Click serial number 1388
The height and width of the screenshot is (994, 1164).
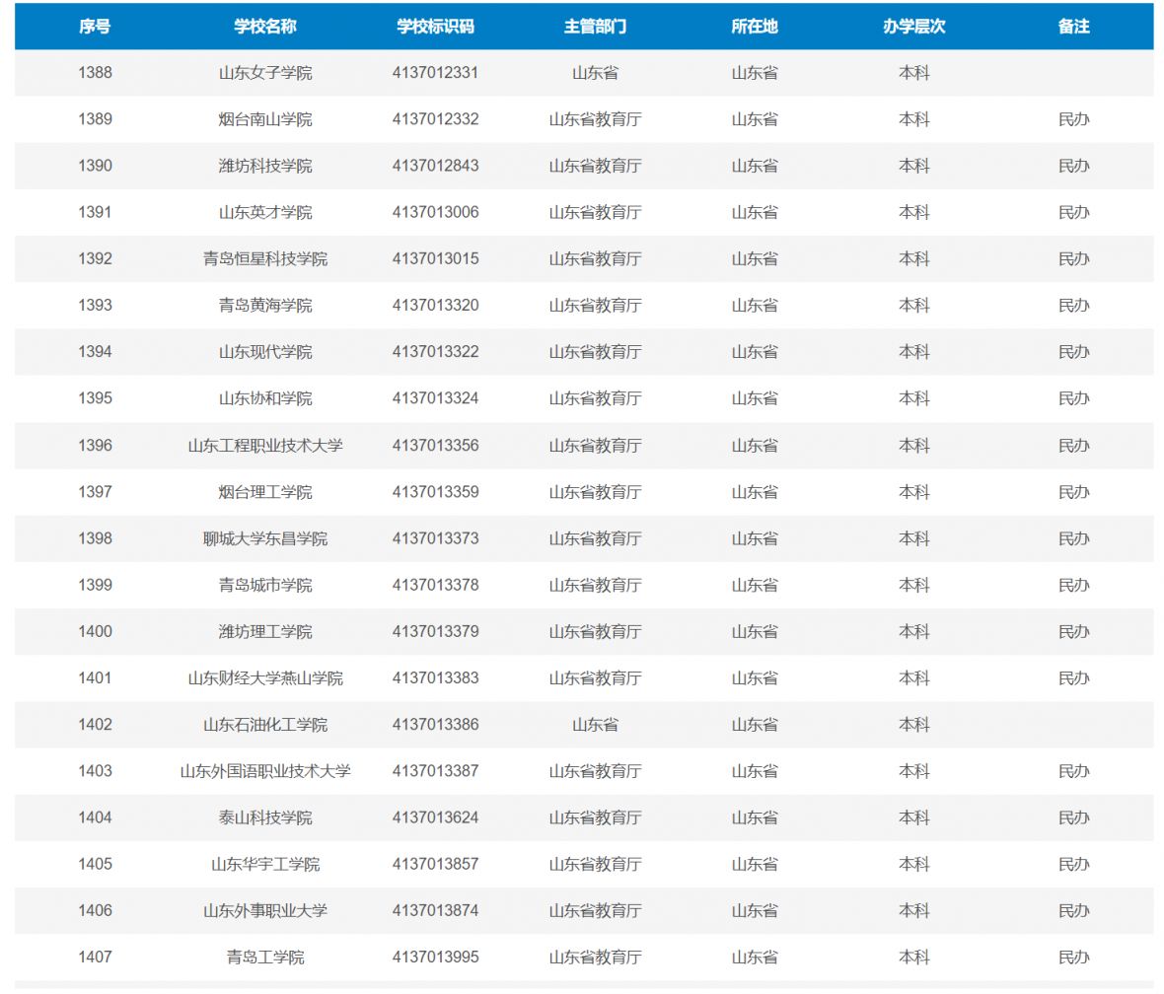coord(95,73)
